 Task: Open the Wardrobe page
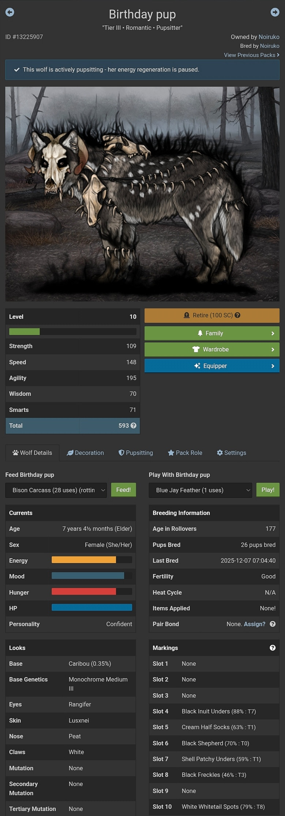point(212,350)
